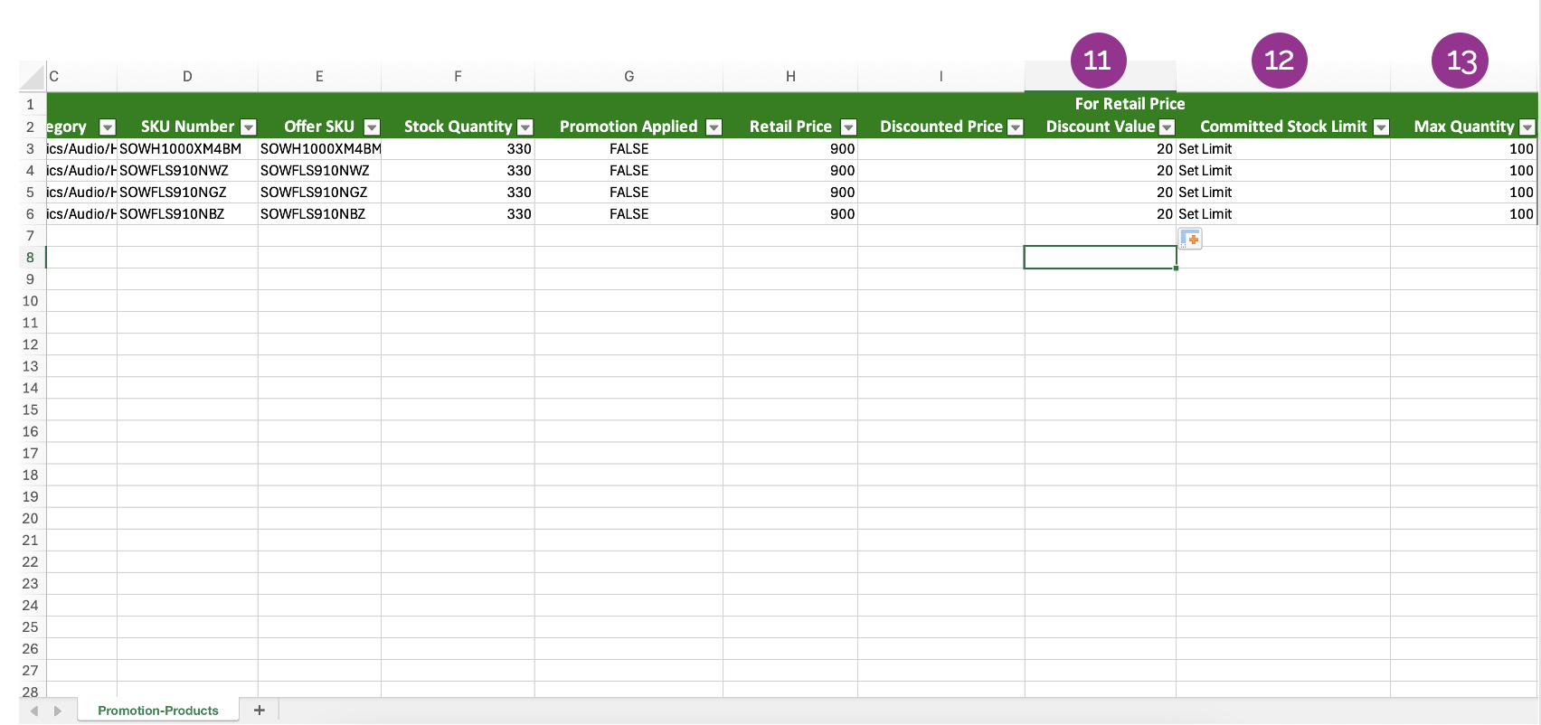Image resolution: width=1541 pixels, height=725 pixels.
Task: Click the purple badge numbered 13
Action: (1460, 61)
